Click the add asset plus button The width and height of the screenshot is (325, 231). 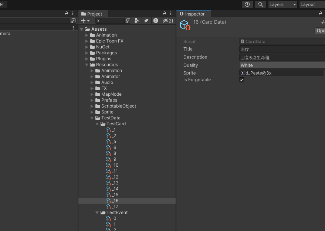[x=85, y=21]
